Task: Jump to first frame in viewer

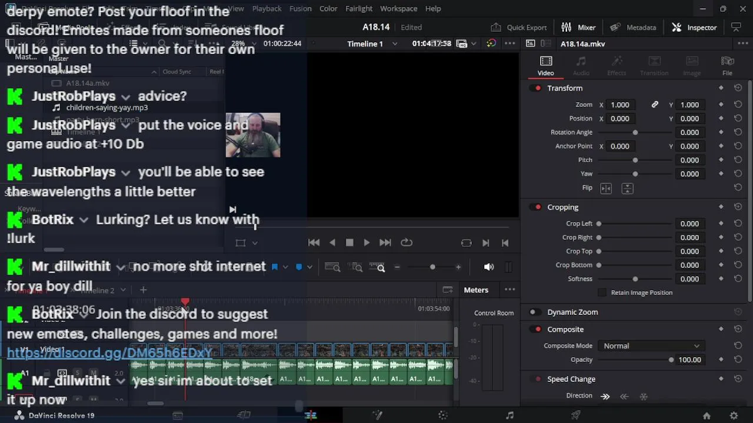Action: (314, 243)
